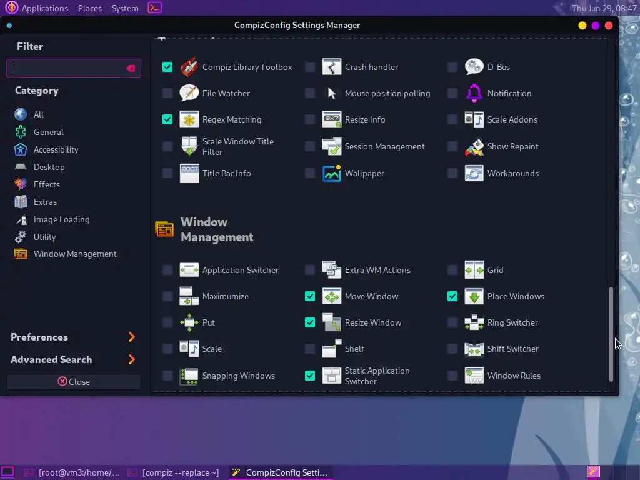Clear the filter text with backspace icon
This screenshot has height=480, width=640.
click(131, 68)
